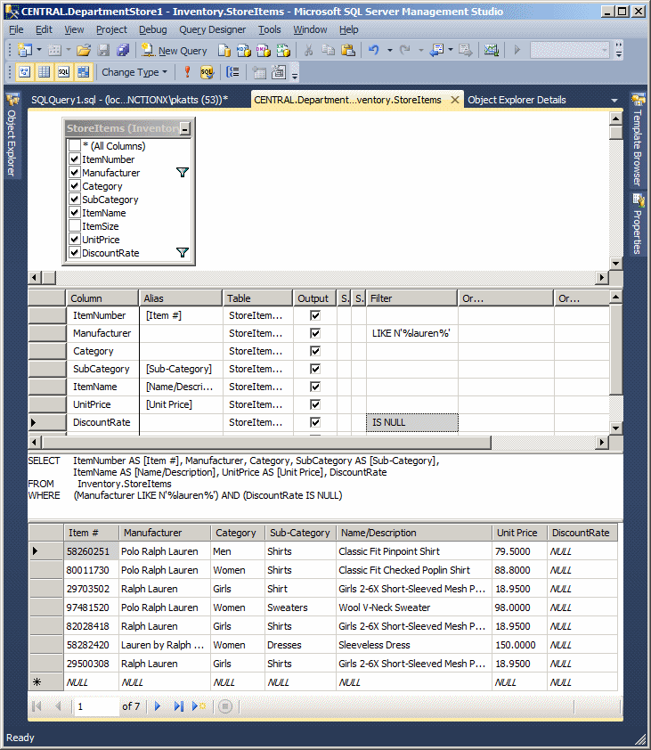This screenshot has height=750, width=651.
Task: Click the Add Group By icon
Action: (232, 72)
